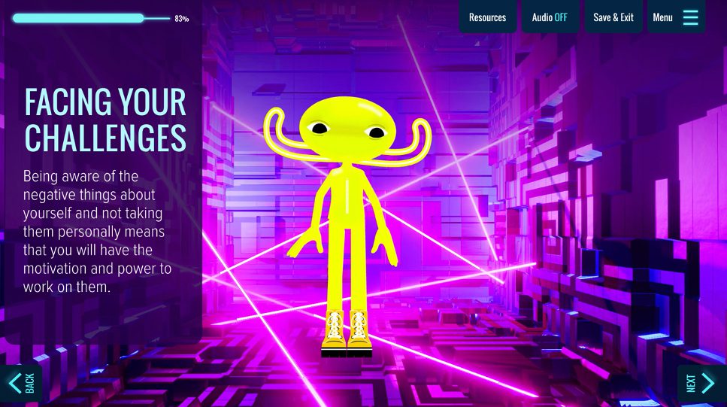
Task: Click the 83% progress percentage label
Action: tap(182, 19)
